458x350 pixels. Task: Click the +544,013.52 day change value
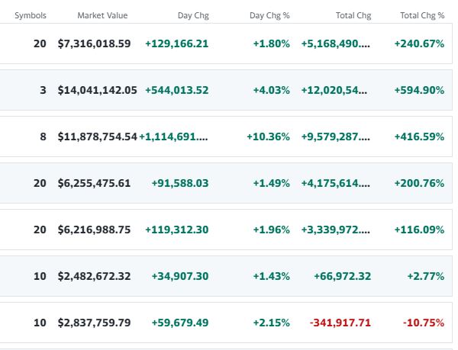[176, 90]
